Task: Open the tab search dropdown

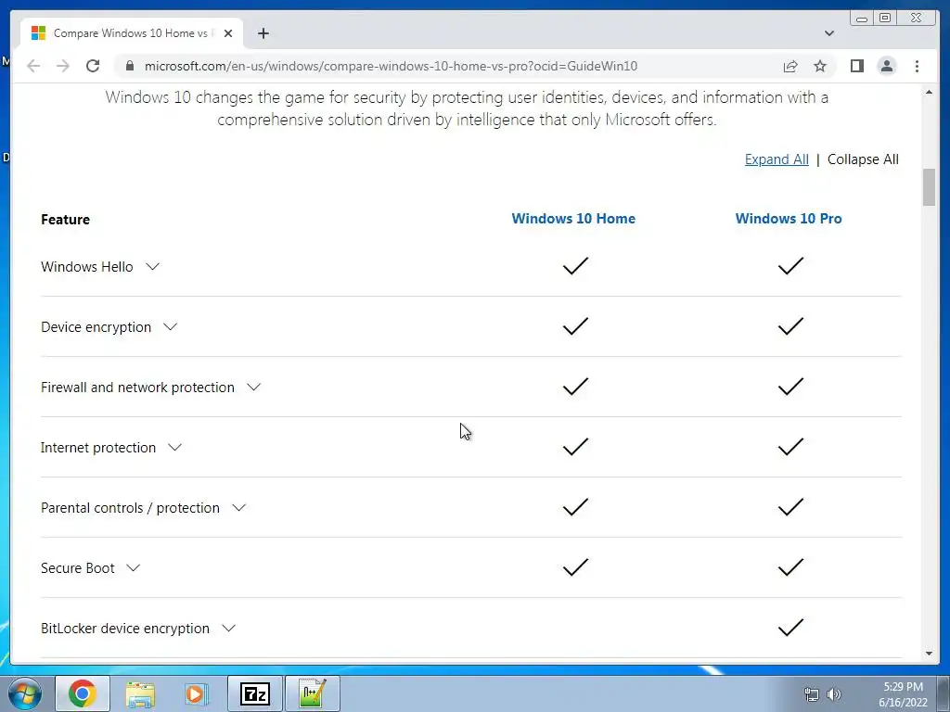Action: click(x=828, y=33)
